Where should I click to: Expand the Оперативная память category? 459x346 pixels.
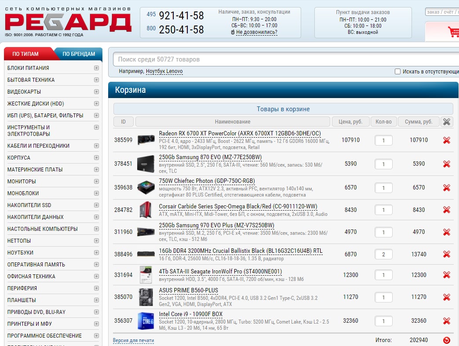click(x=96, y=264)
